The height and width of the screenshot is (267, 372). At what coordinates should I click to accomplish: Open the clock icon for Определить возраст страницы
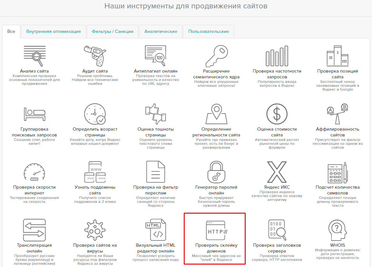tap(95, 114)
